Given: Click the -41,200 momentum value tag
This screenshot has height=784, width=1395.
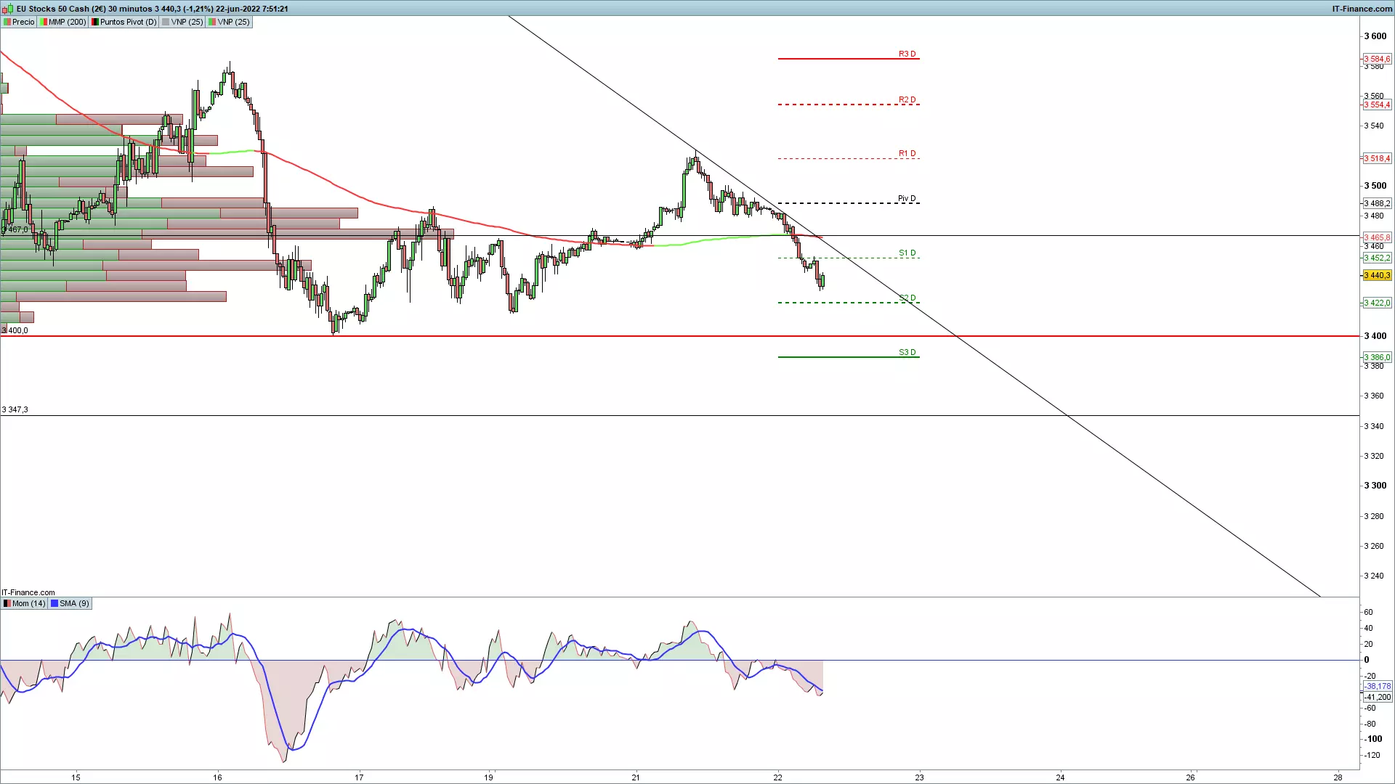Looking at the screenshot, I should click(x=1377, y=697).
